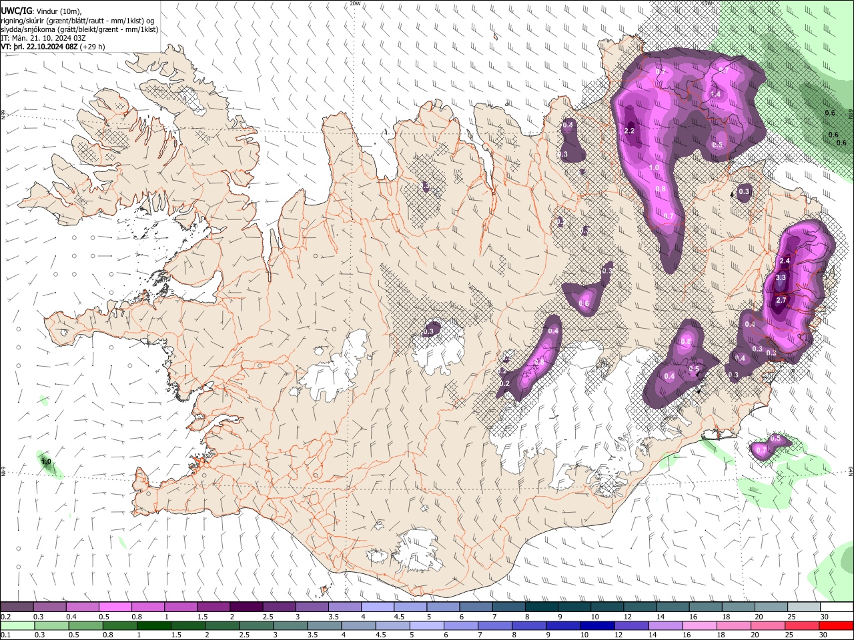Click the 2.2 snowfall value on the map
854x640 pixels.
tap(629, 131)
